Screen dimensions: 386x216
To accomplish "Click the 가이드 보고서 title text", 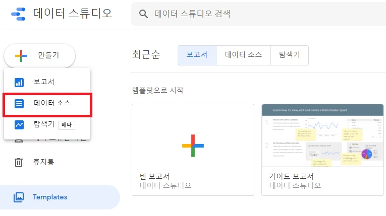I will point(291,176).
